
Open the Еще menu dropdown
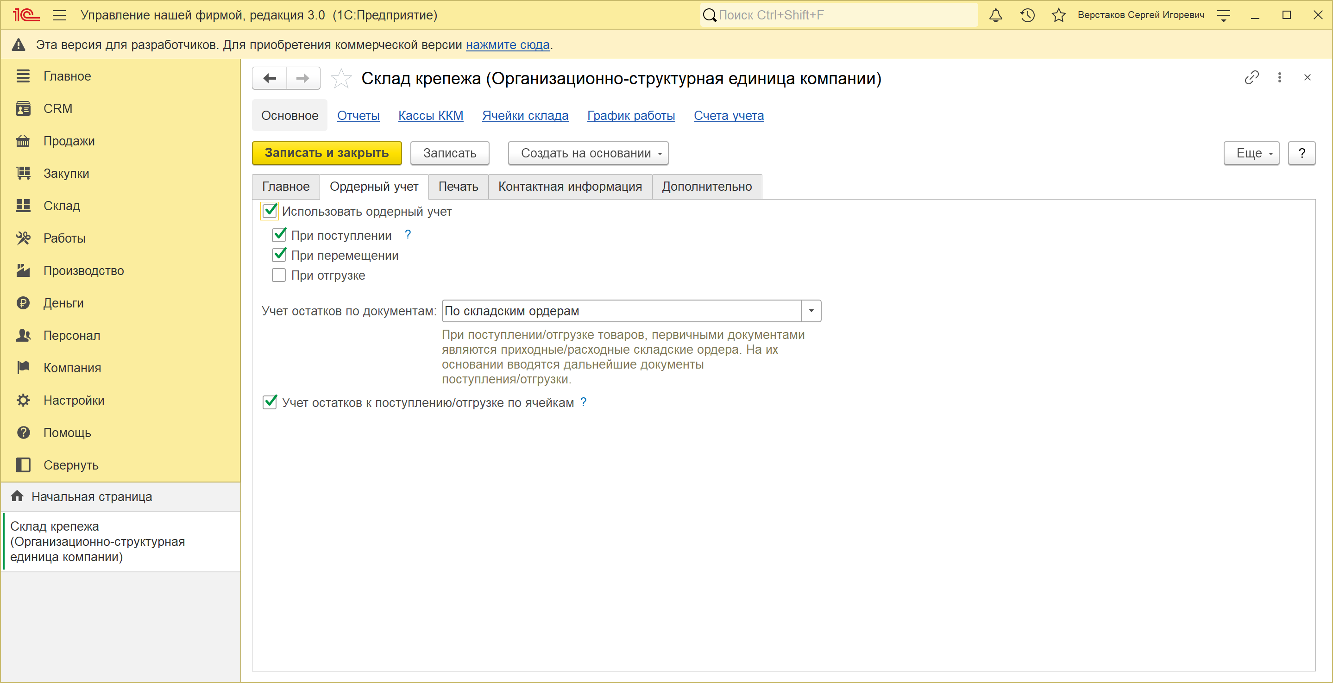coord(1251,153)
